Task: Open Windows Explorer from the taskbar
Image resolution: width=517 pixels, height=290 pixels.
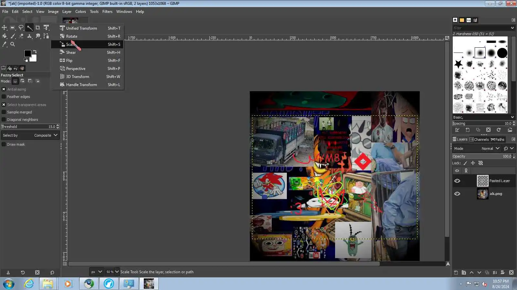Action: [48, 284]
